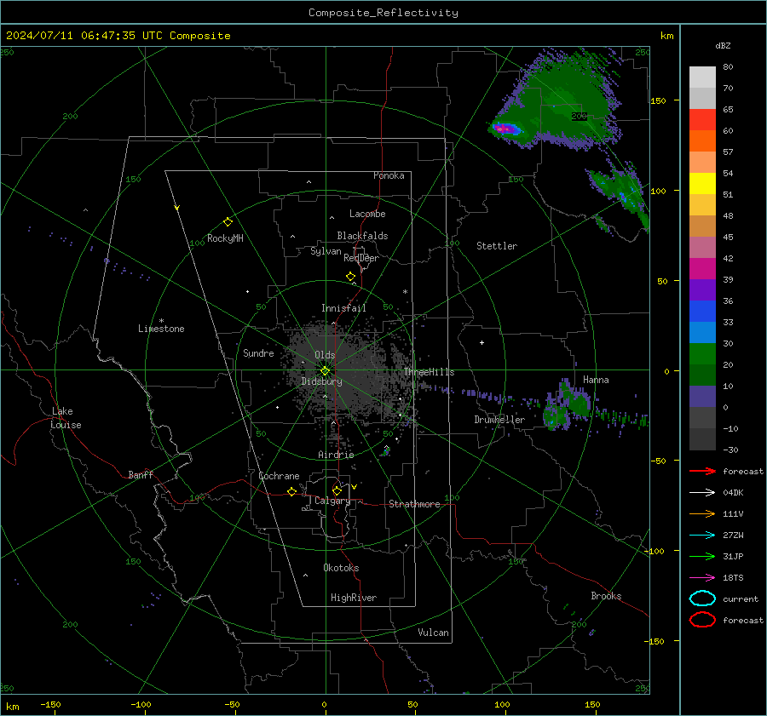
Task: Click the yellow 54 dBZ color swatch
Action: tap(702, 183)
